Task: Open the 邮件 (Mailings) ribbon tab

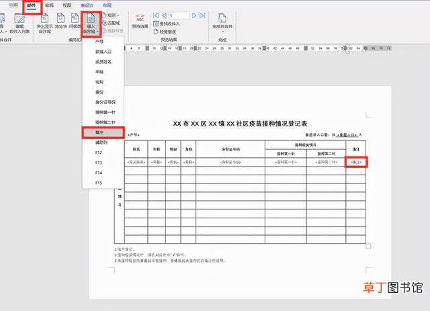Action: click(32, 5)
